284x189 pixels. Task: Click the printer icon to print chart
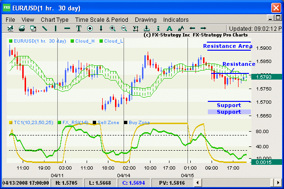pyautogui.click(x=22, y=28)
